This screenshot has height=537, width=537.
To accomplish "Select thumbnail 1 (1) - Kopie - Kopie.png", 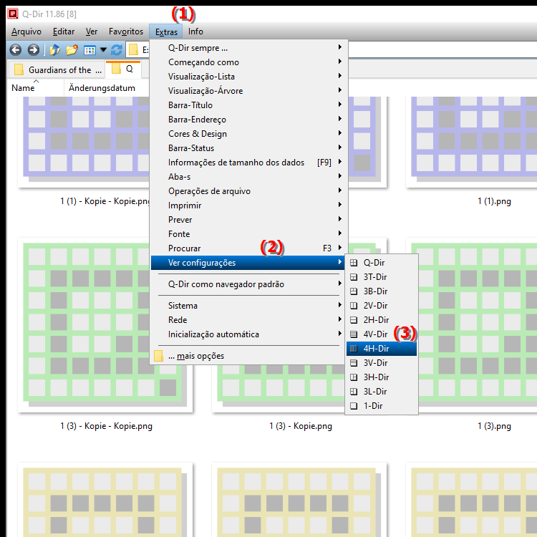I will pyautogui.click(x=84, y=142).
